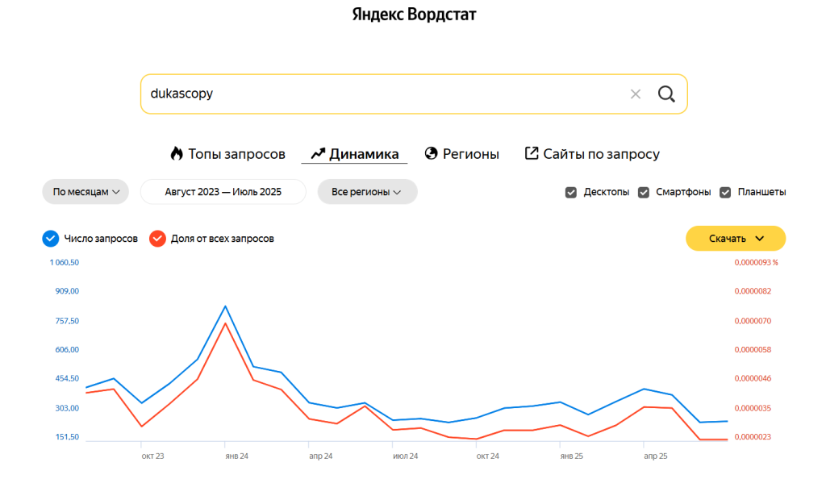Viewport: 826px width, 479px height.
Task: Disable the Планшеты checkbox
Action: point(725,192)
